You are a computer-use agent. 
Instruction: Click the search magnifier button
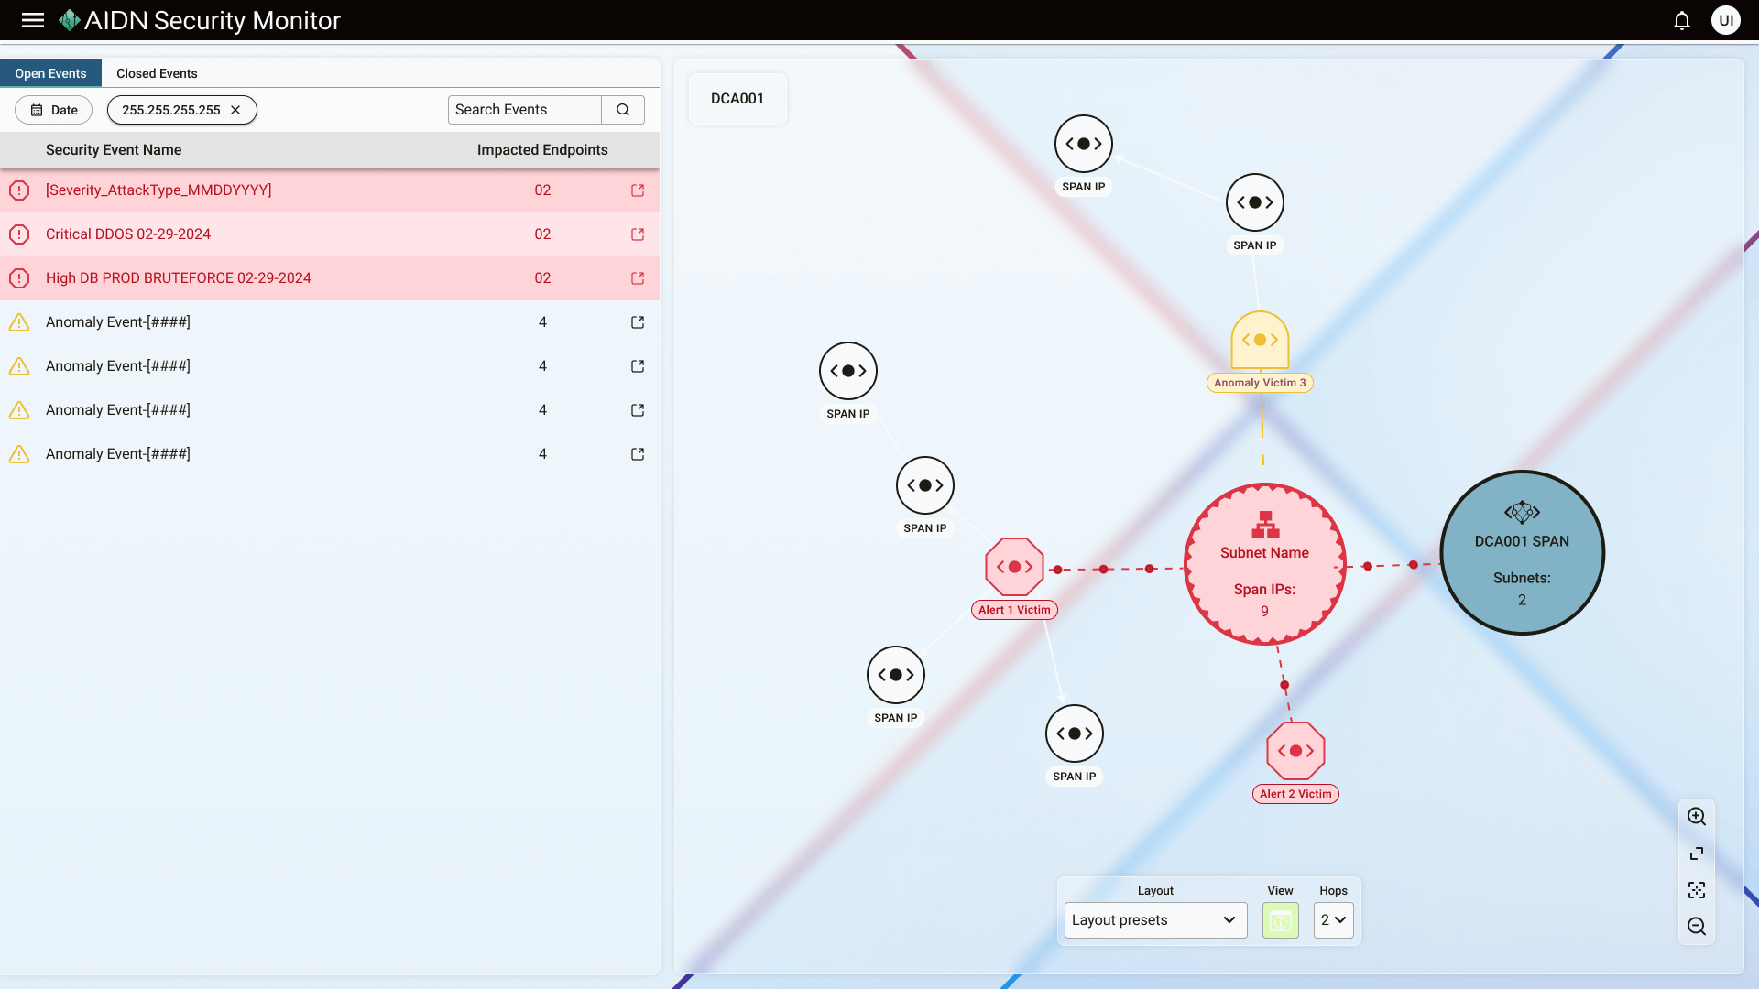[x=623, y=110]
